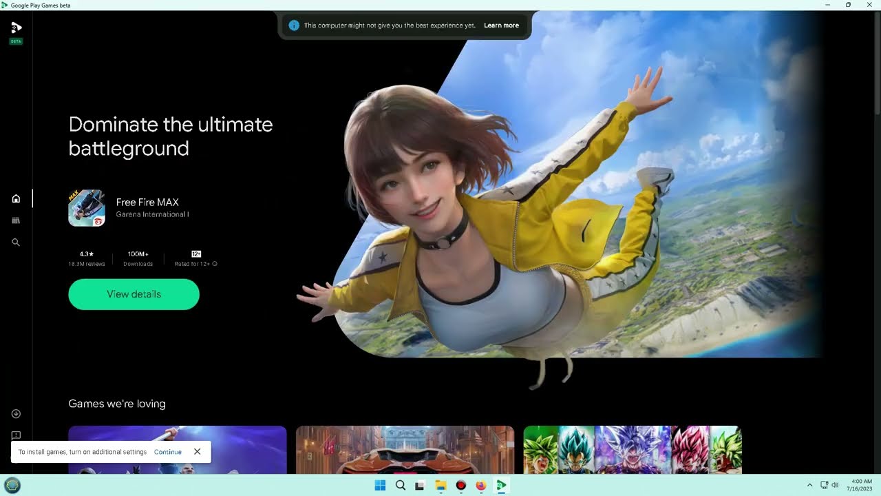The image size is (881, 496).
Task: Open the volume icon in system tray
Action: (x=835, y=485)
